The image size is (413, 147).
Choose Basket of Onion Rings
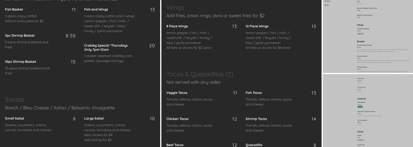point(365,15)
